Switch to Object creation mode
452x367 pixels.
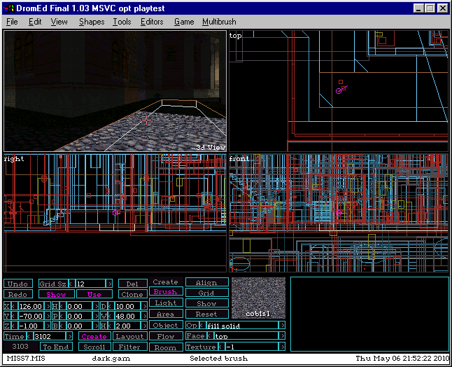click(165, 326)
